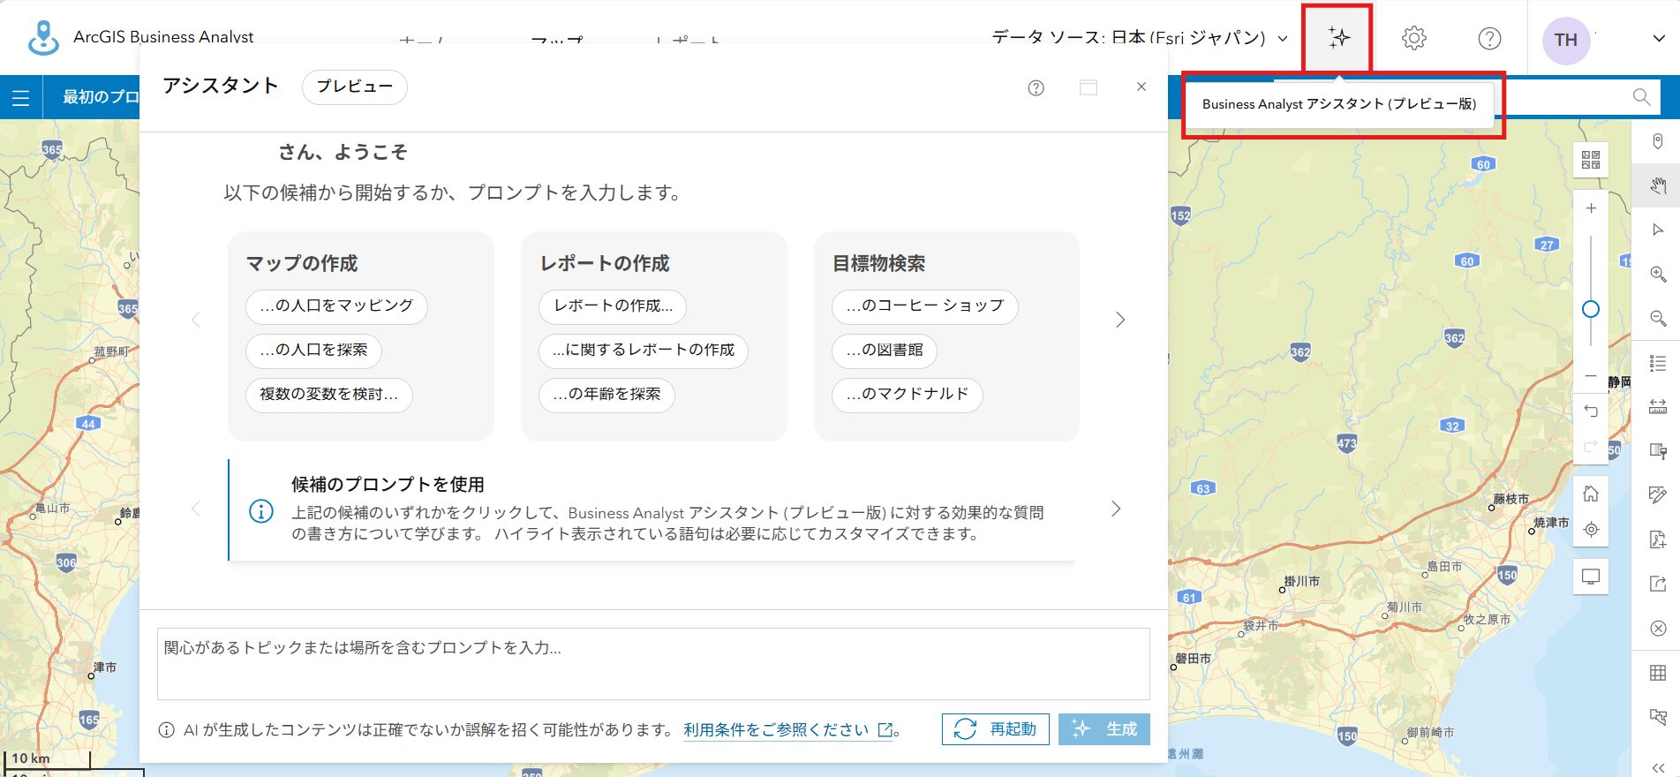This screenshot has height=777, width=1680.
Task: Click the 最初のプロ project title on blue bar
Action: (101, 97)
